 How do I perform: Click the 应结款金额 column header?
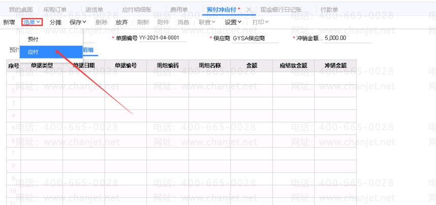coord(294,66)
